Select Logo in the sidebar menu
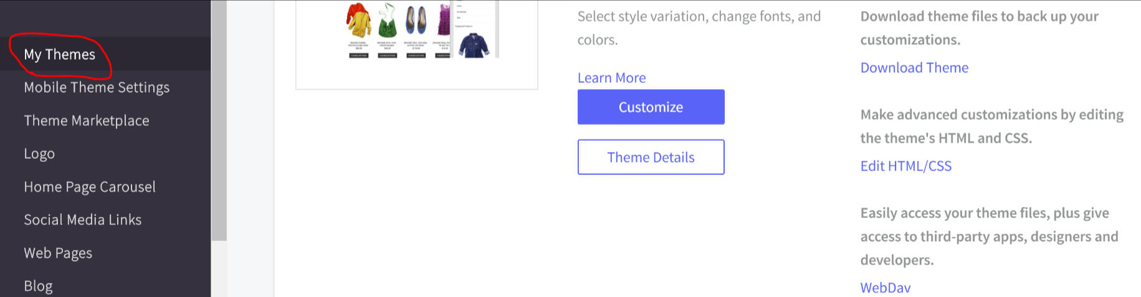 39,154
